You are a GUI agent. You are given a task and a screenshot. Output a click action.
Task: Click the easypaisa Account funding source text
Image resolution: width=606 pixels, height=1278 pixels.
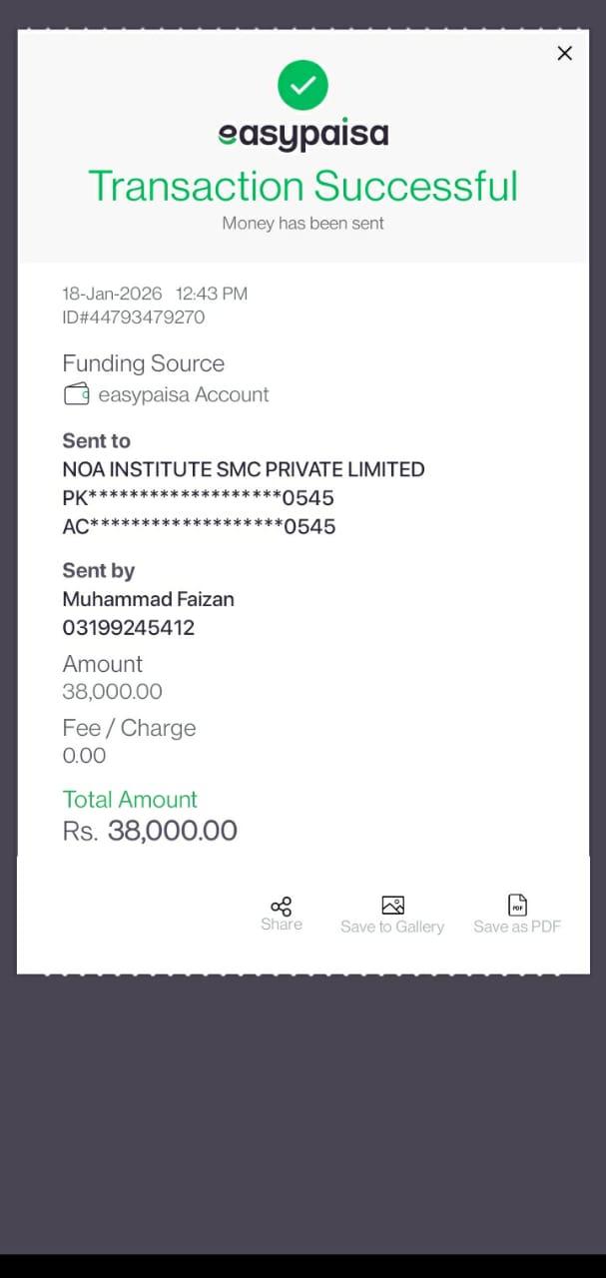(184, 394)
